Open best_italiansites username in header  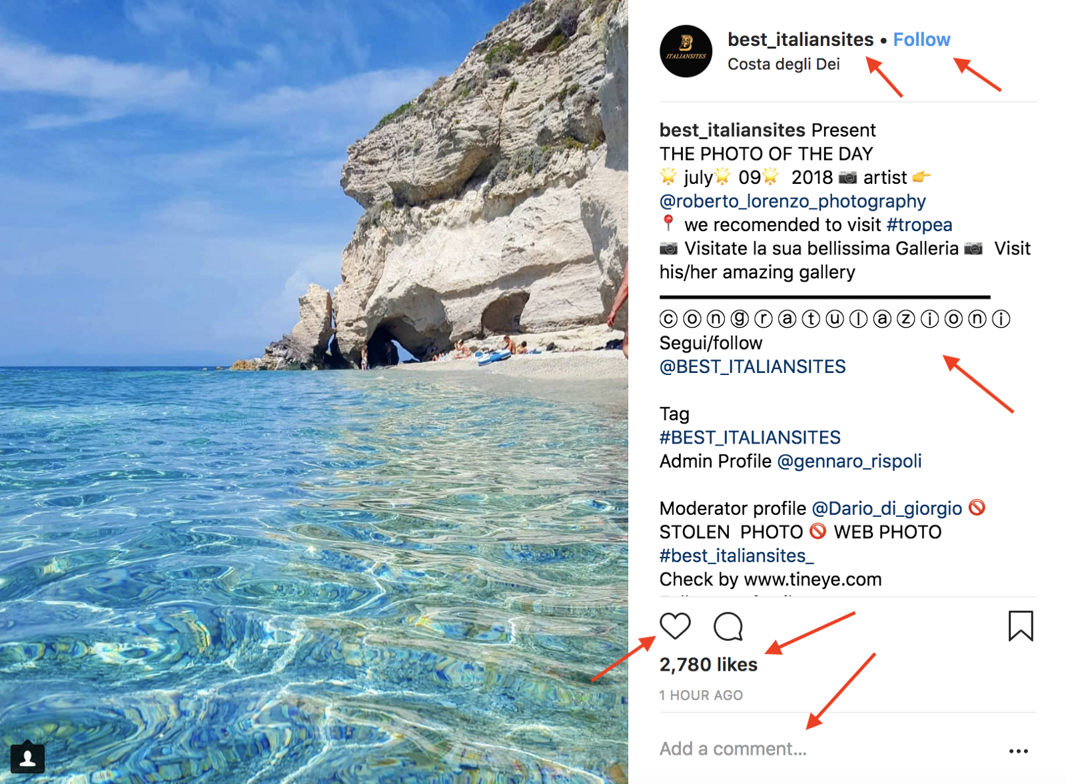pos(800,40)
